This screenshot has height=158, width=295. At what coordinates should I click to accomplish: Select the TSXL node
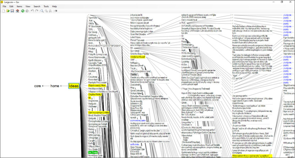pyautogui.click(x=91, y=29)
